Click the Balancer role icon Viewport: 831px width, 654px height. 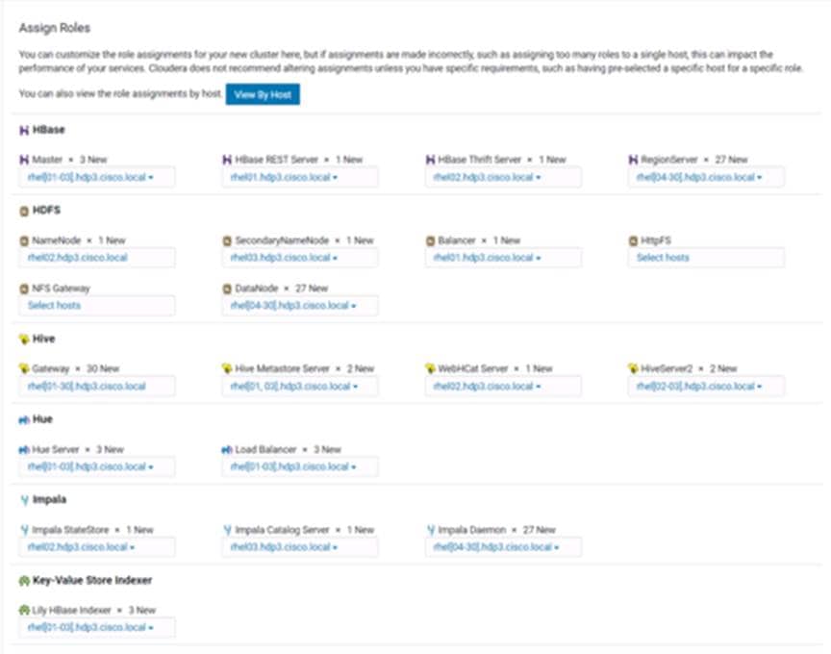tap(430, 240)
